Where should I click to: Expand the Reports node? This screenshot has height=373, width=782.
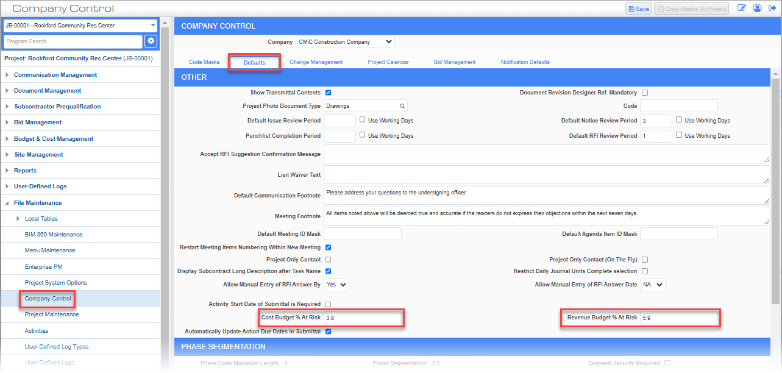pyautogui.click(x=7, y=171)
